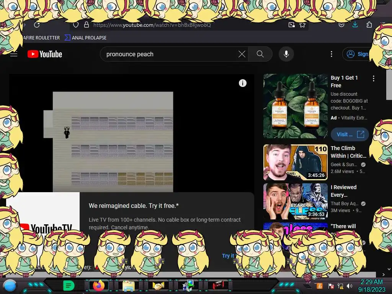392x294 pixels.
Task: Open the I Reviewed Every video thumbnail
Action: coord(295,201)
